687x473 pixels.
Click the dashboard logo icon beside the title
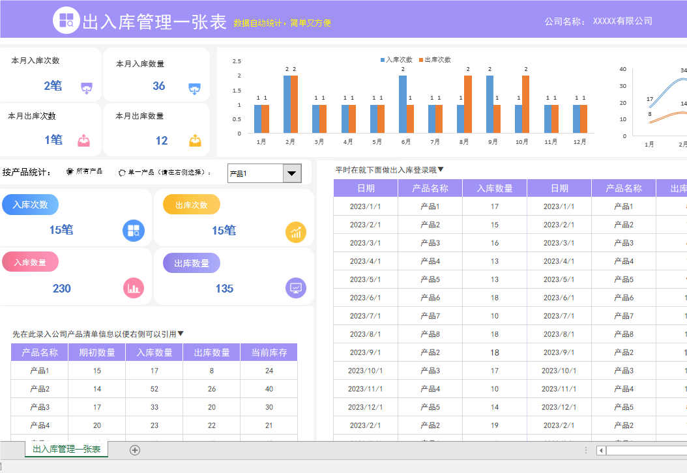pos(66,21)
